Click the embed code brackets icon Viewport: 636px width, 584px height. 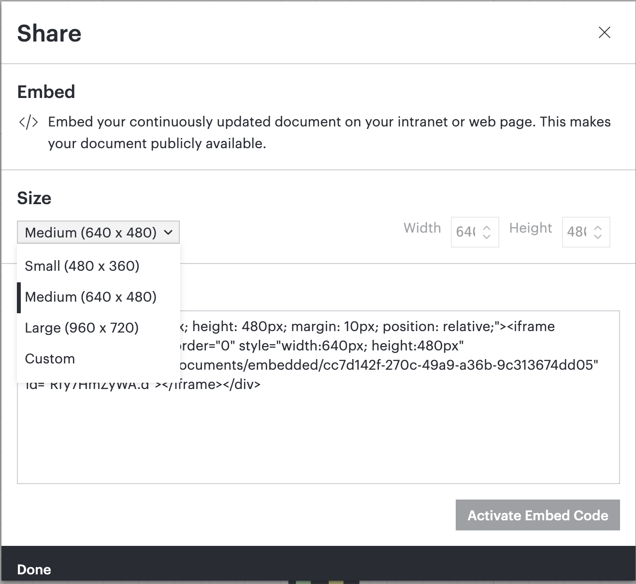point(29,122)
